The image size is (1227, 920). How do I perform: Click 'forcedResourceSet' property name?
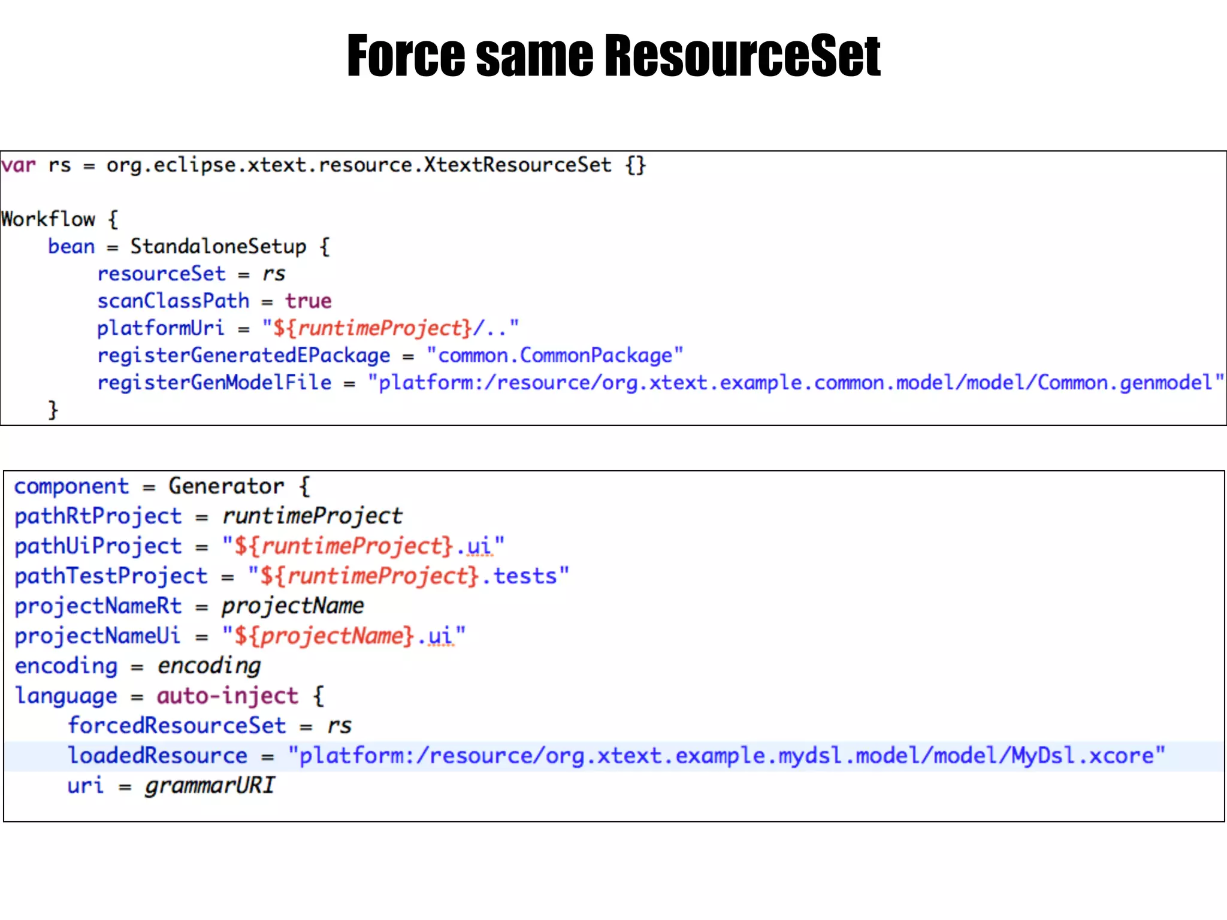[177, 725]
